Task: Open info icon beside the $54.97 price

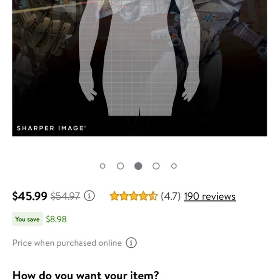Action: coord(89,196)
